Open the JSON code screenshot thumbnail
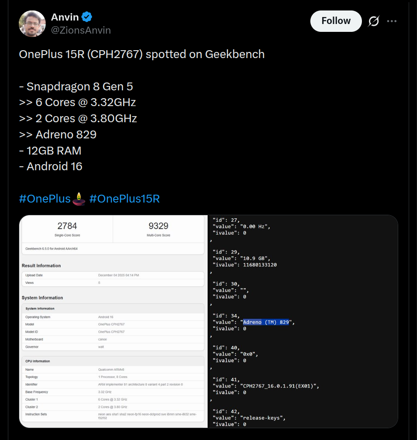 [x=303, y=321]
